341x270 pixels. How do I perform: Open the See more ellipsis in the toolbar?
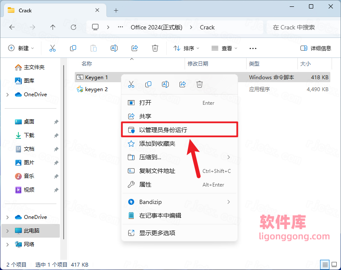pyautogui.click(x=253, y=48)
